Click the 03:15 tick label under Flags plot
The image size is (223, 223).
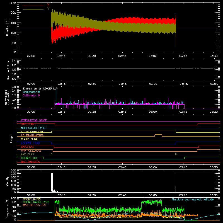click(x=183, y=168)
